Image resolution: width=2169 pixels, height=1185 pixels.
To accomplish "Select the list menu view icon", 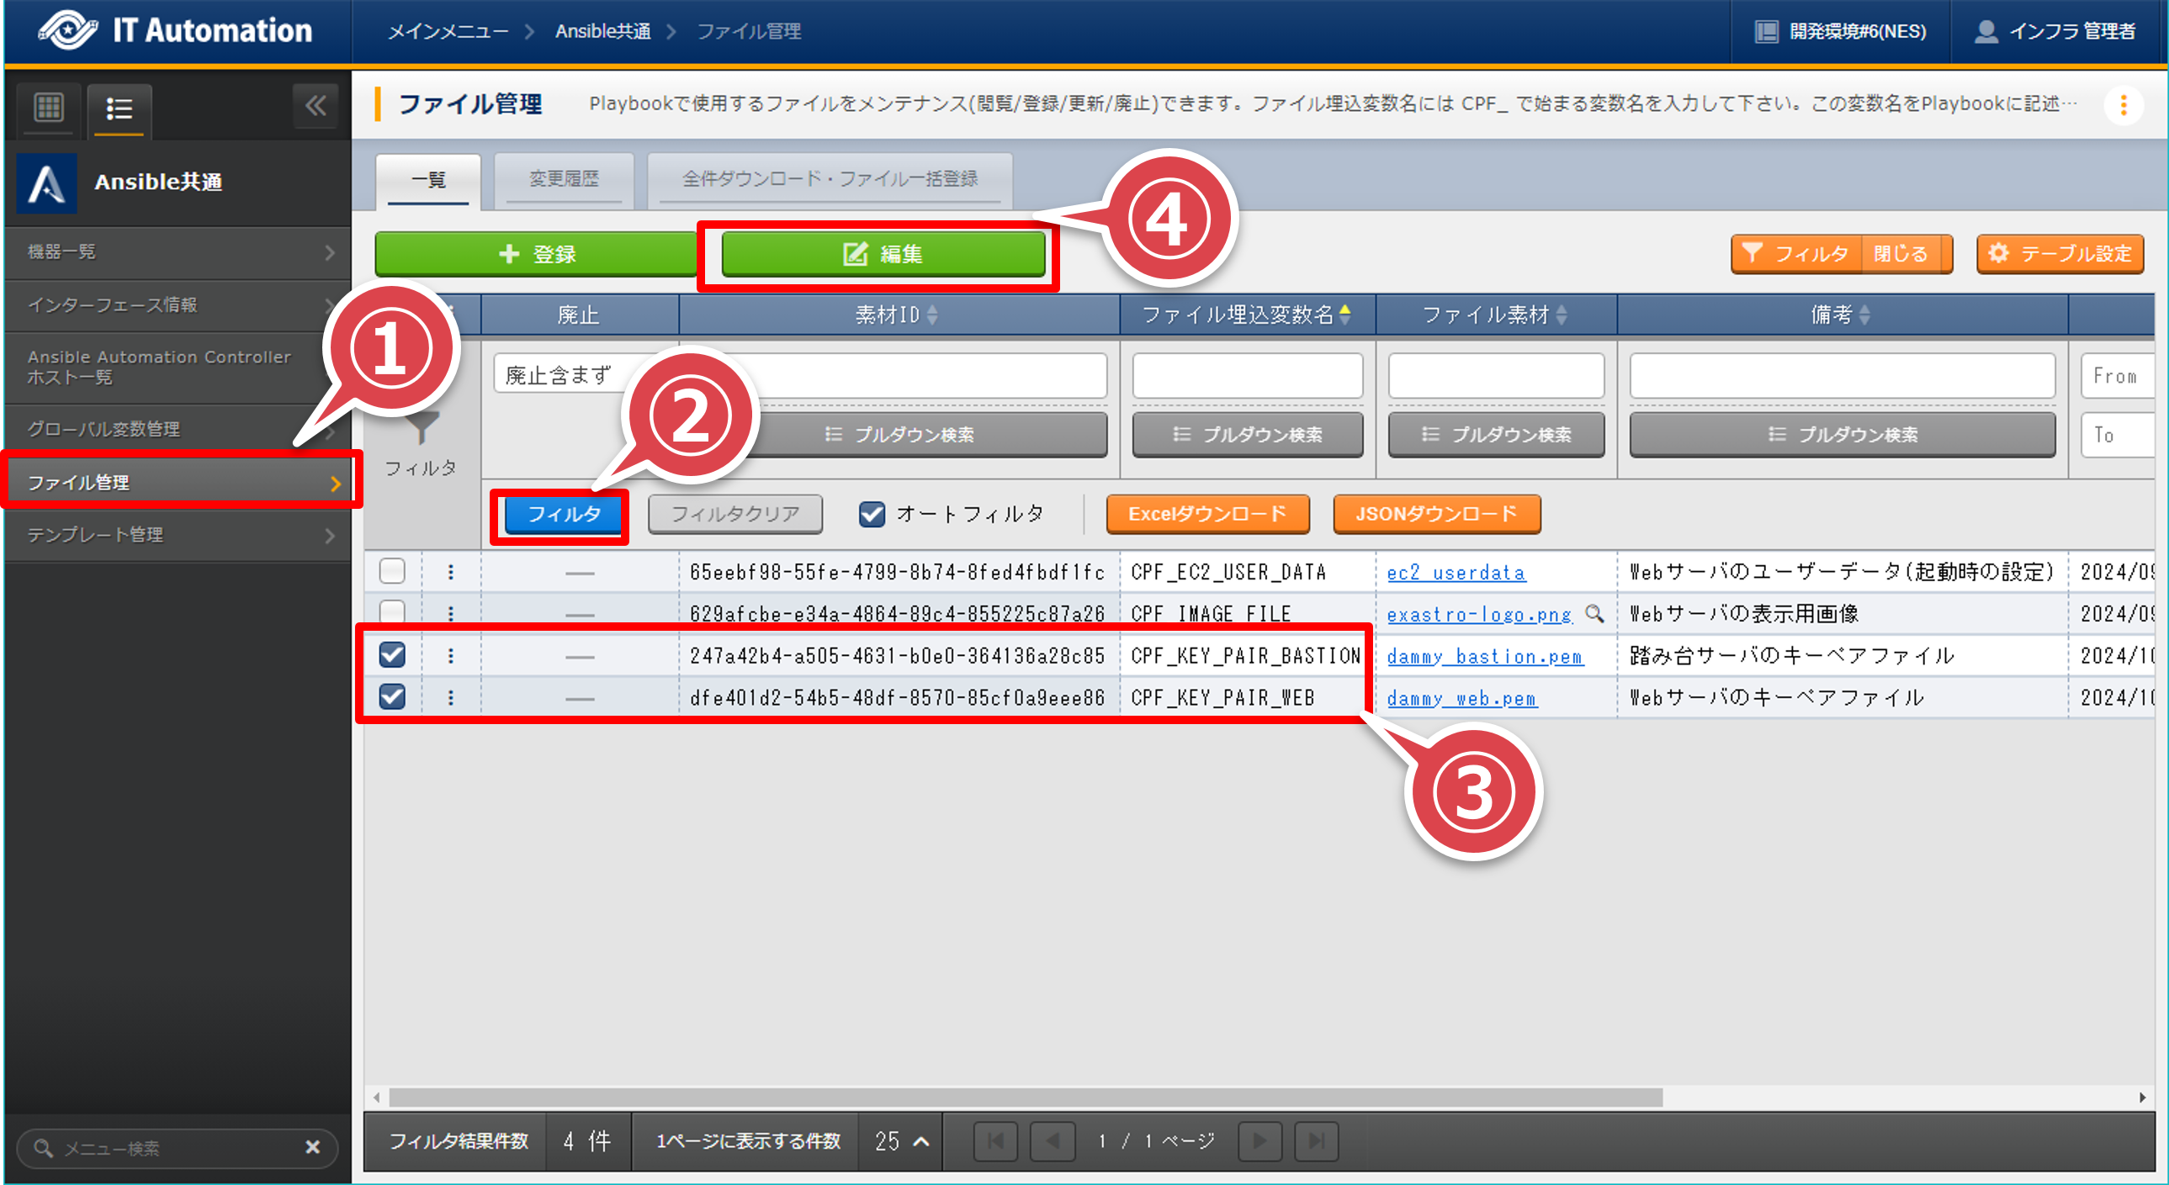I will pyautogui.click(x=119, y=108).
